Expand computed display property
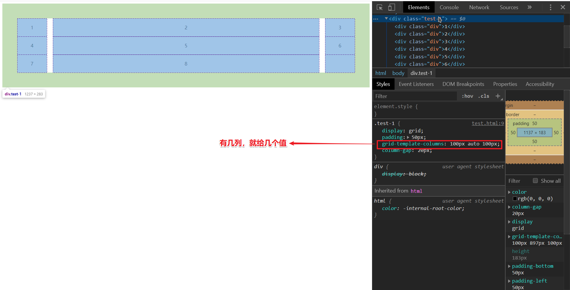Image resolution: width=570 pixels, height=290 pixels. point(509,222)
